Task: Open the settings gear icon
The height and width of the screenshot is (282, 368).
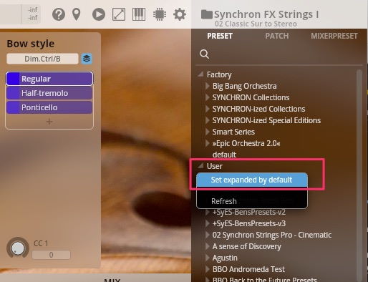Action: pyautogui.click(x=180, y=14)
